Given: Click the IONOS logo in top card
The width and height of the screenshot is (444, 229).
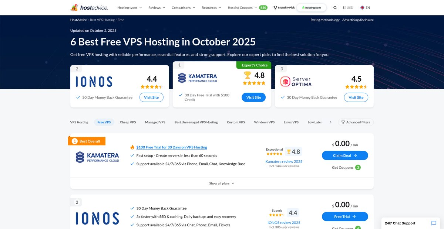Looking at the screenshot, I should 94,82.
